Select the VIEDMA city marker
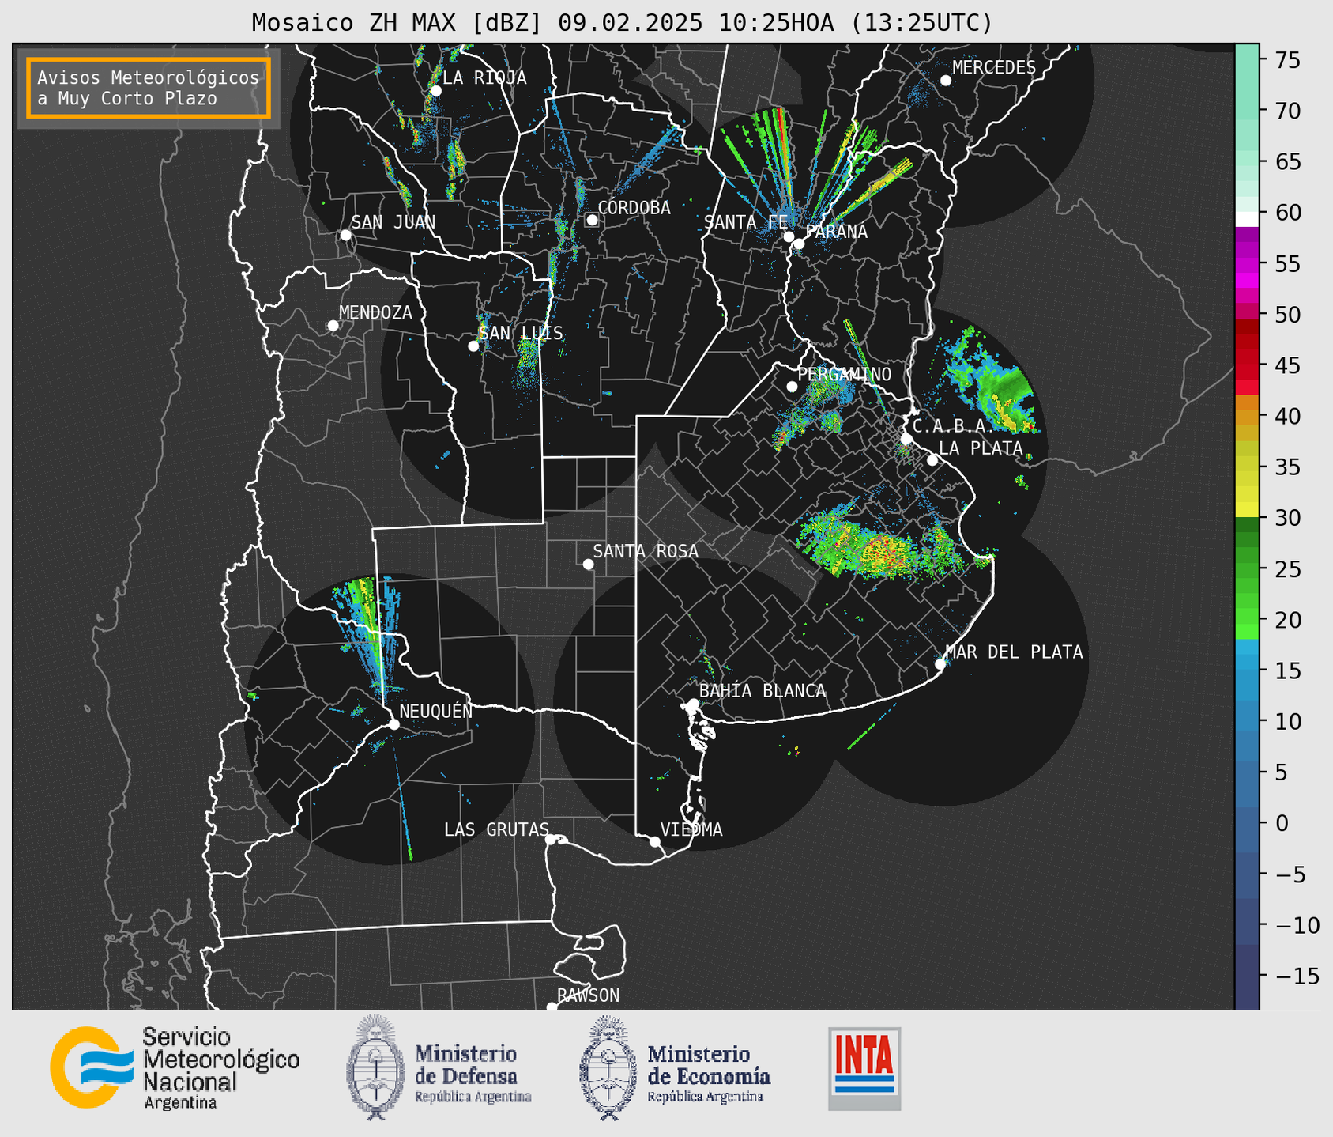The image size is (1333, 1137). click(x=654, y=841)
